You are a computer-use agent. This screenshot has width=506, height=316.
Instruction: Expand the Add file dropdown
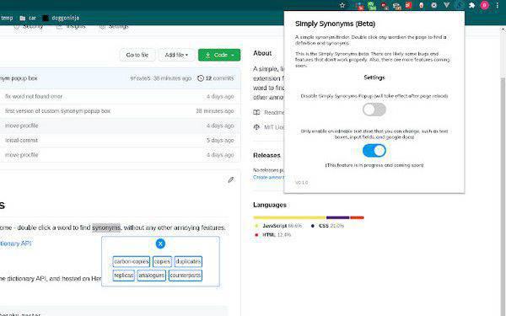[176, 55]
